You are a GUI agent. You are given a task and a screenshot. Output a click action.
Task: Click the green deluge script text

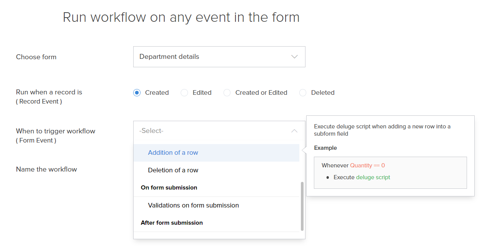point(373,177)
